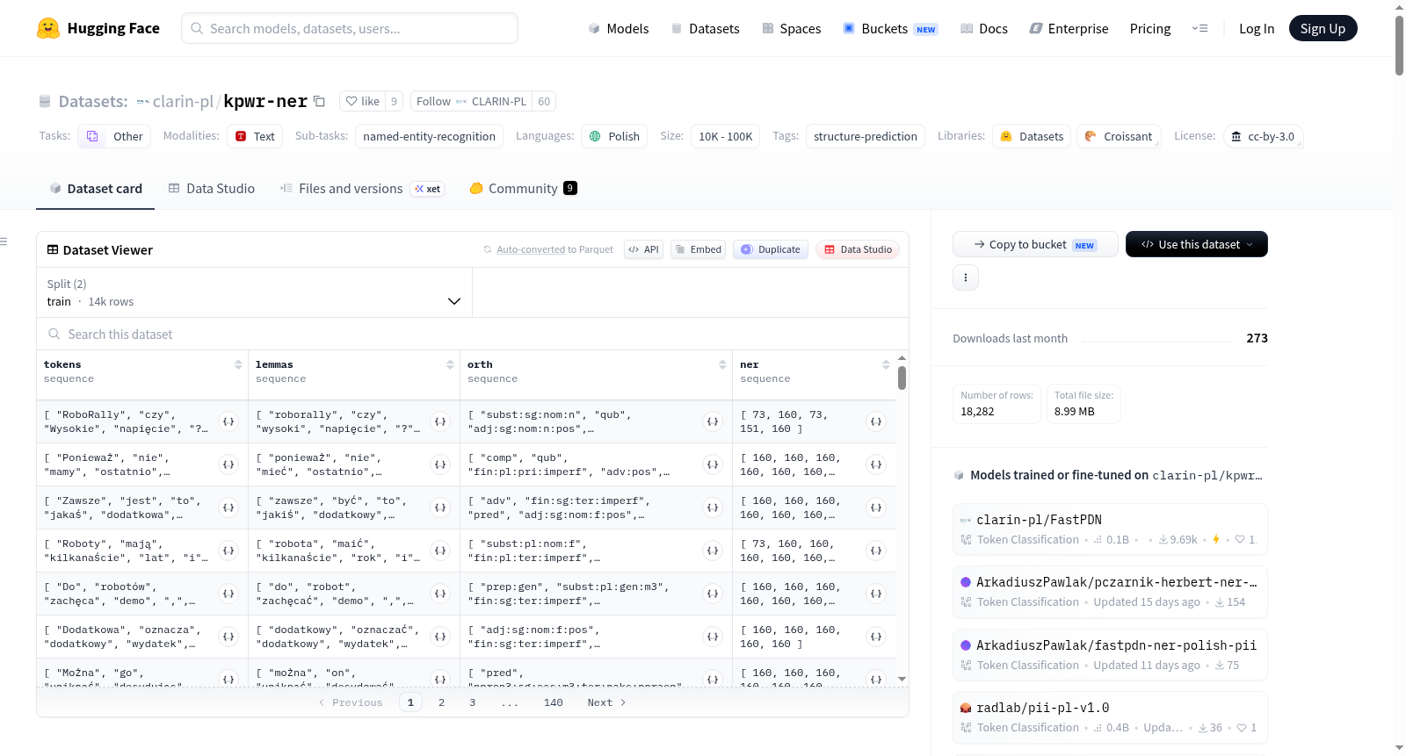Copy dataset name with the copy icon
The height and width of the screenshot is (756, 1406).
coord(320,101)
